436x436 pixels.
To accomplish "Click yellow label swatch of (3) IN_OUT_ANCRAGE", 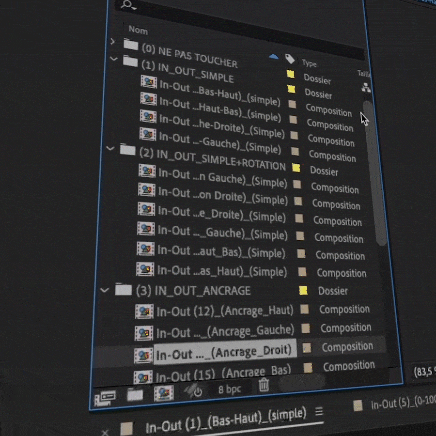I will click(303, 291).
